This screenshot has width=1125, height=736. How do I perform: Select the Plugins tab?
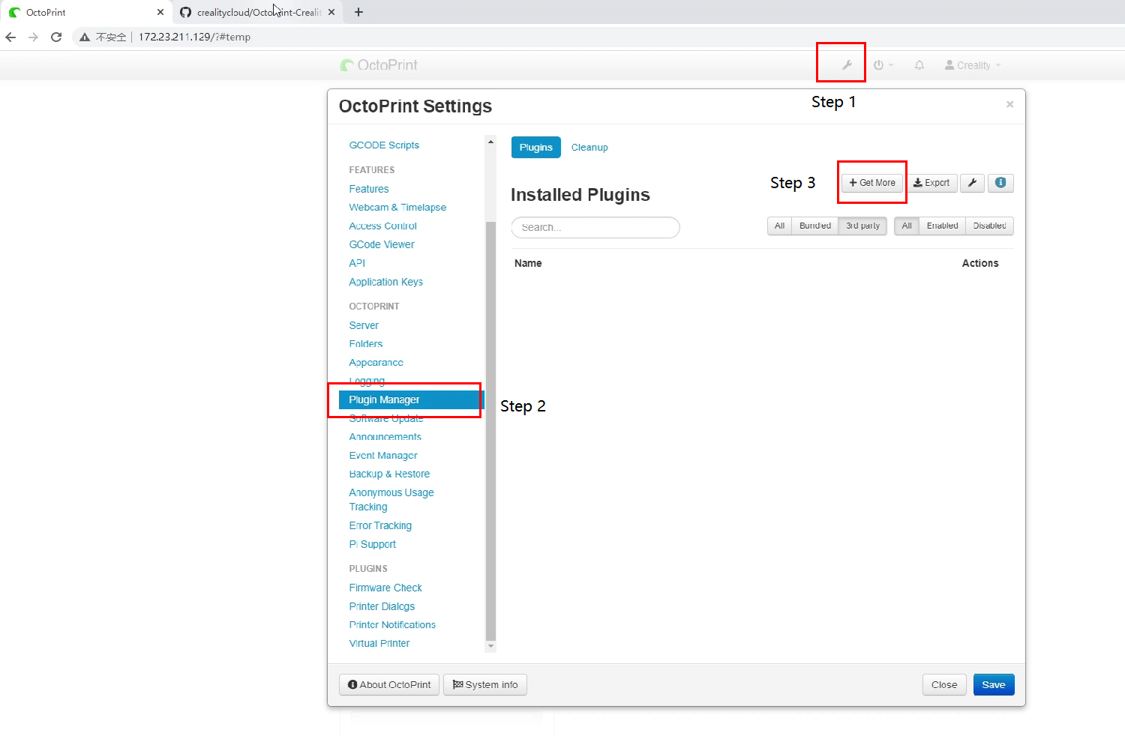click(535, 148)
